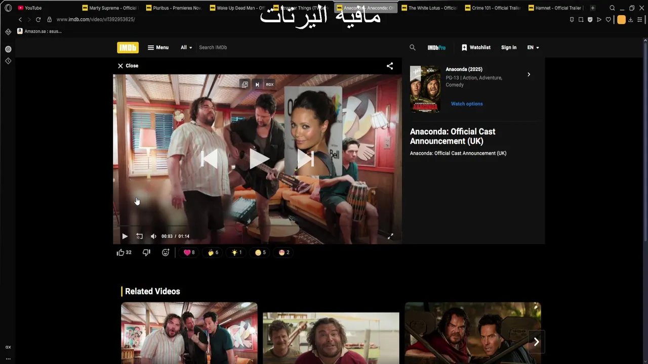Click the send-to-flow arrow icon
This screenshot has width=648, height=364.
(x=599, y=20)
